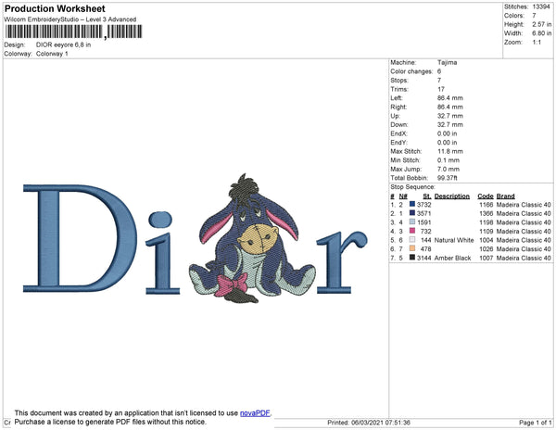Click the Total Bobbin value 99.37ft
556x430 pixels.
coord(448,178)
